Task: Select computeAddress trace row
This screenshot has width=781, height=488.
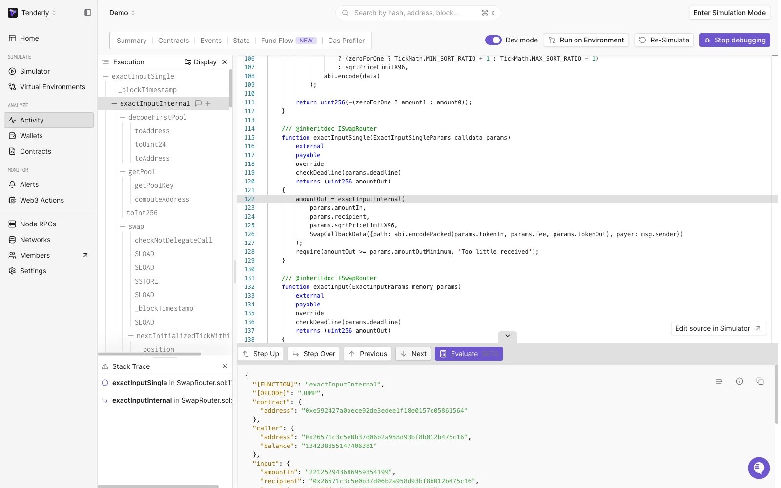Action: tap(162, 199)
